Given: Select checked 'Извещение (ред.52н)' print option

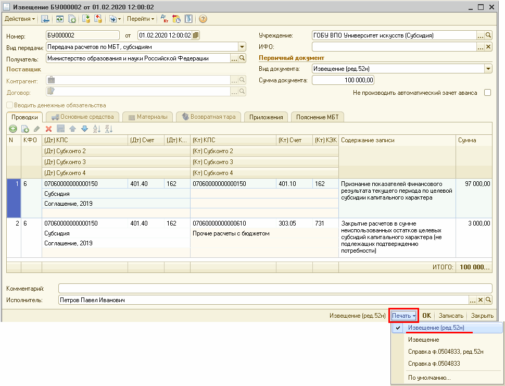Looking at the screenshot, I should (x=436, y=328).
